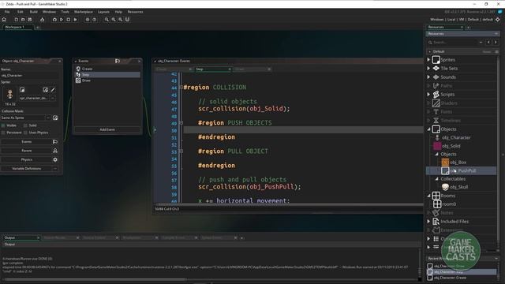This screenshot has width=505, height=284.
Task: Click the object Name field
Action: [29, 76]
